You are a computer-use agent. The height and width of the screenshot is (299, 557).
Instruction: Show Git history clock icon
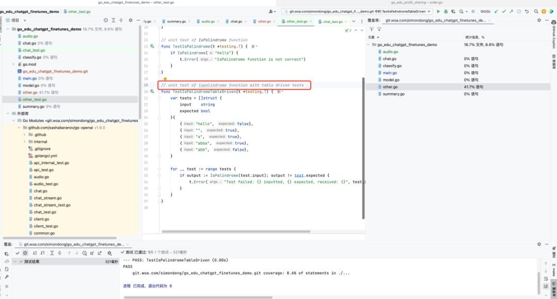pos(519,11)
